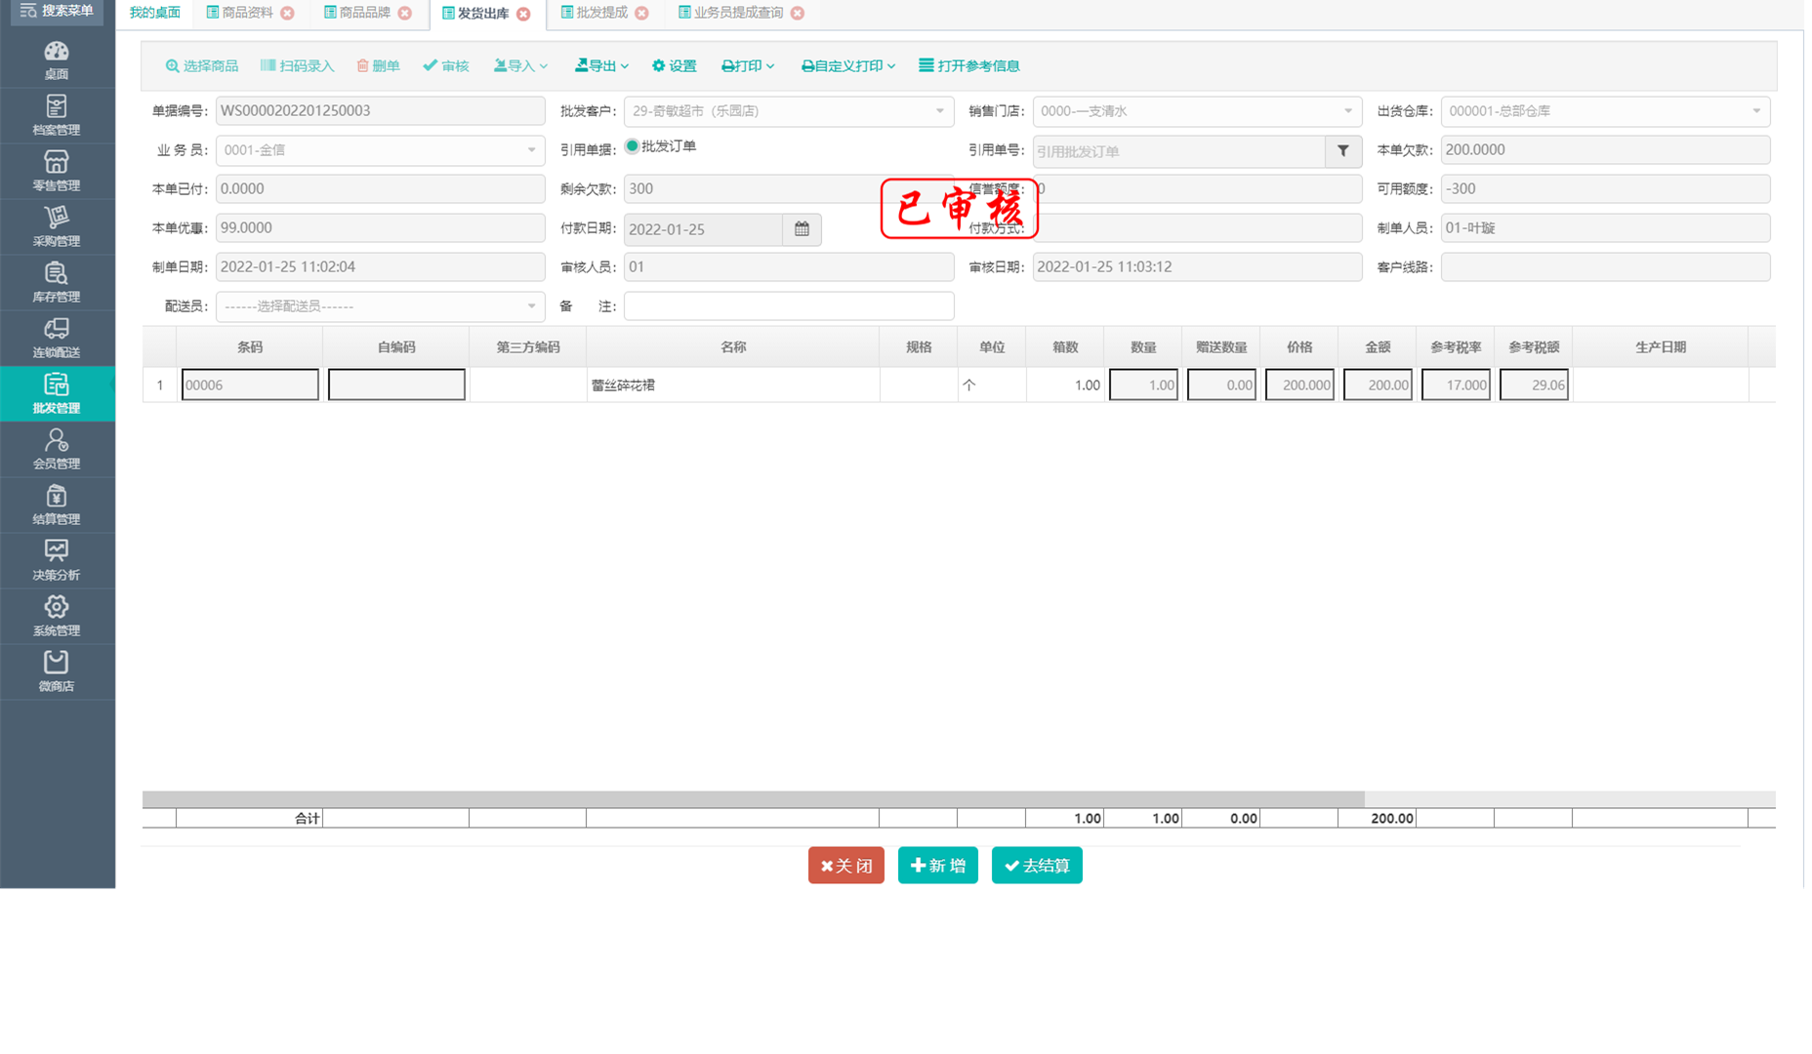Click the 生产日期 column header
The height and width of the screenshot is (1054, 1812).
click(1660, 347)
